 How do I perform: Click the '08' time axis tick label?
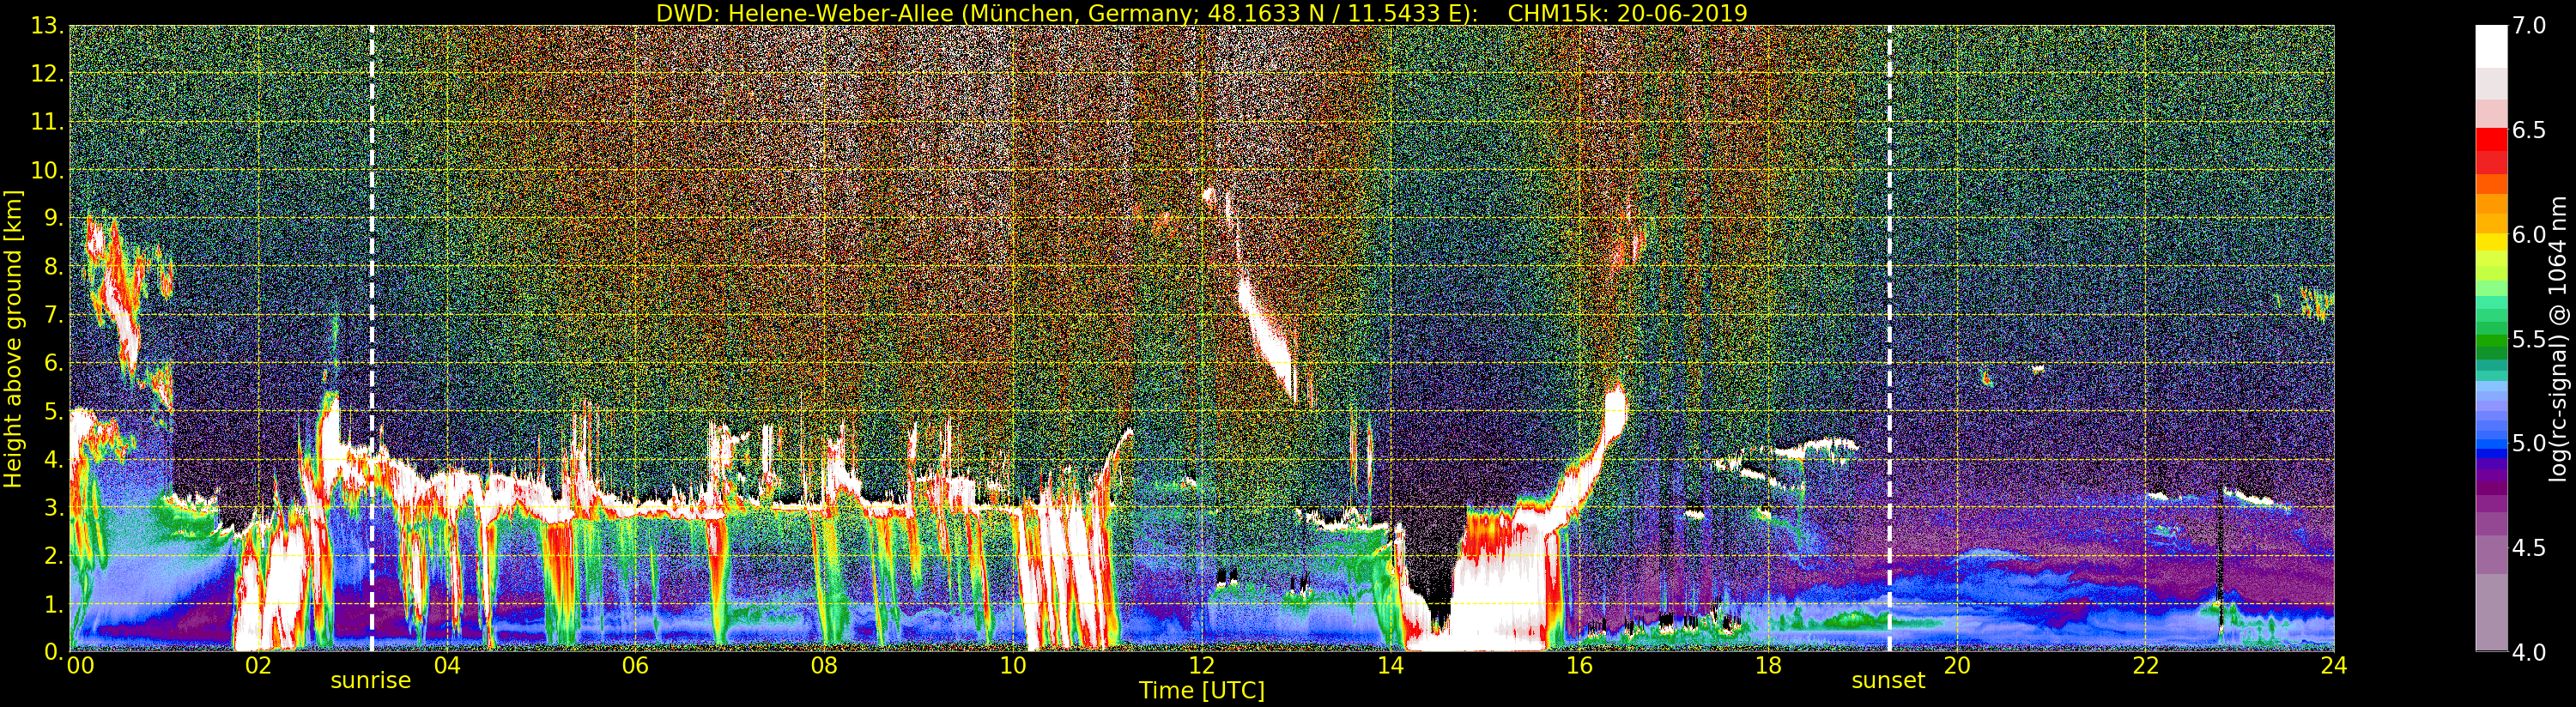click(x=824, y=666)
